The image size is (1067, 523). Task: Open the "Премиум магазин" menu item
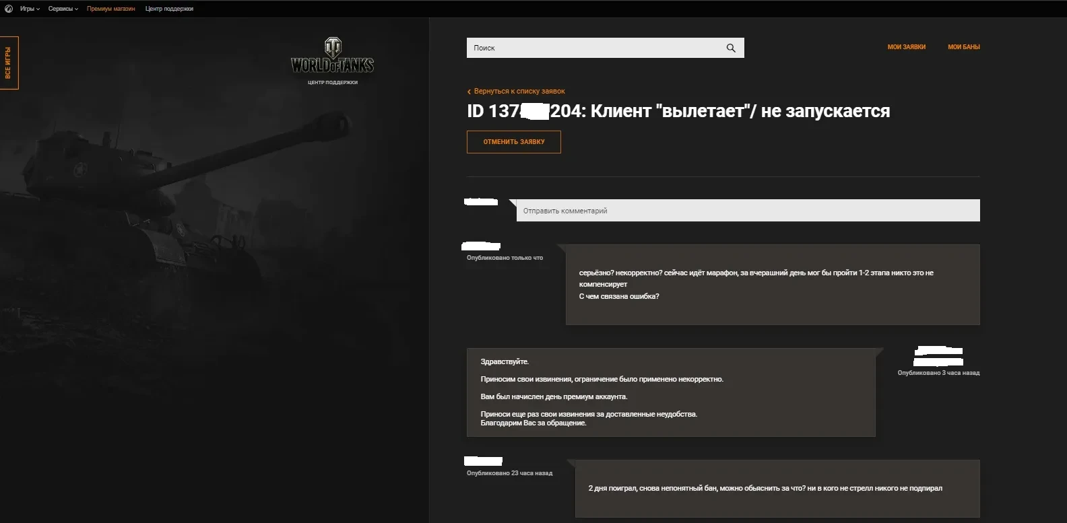tap(111, 9)
